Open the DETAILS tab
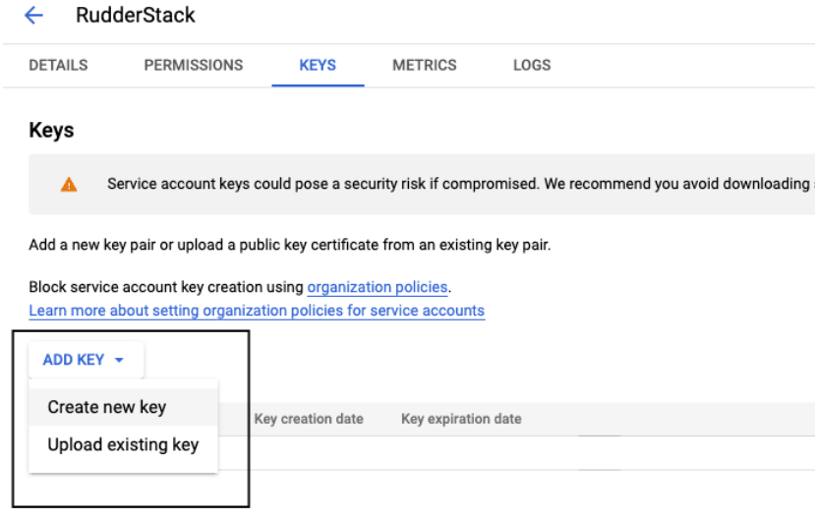 58,65
